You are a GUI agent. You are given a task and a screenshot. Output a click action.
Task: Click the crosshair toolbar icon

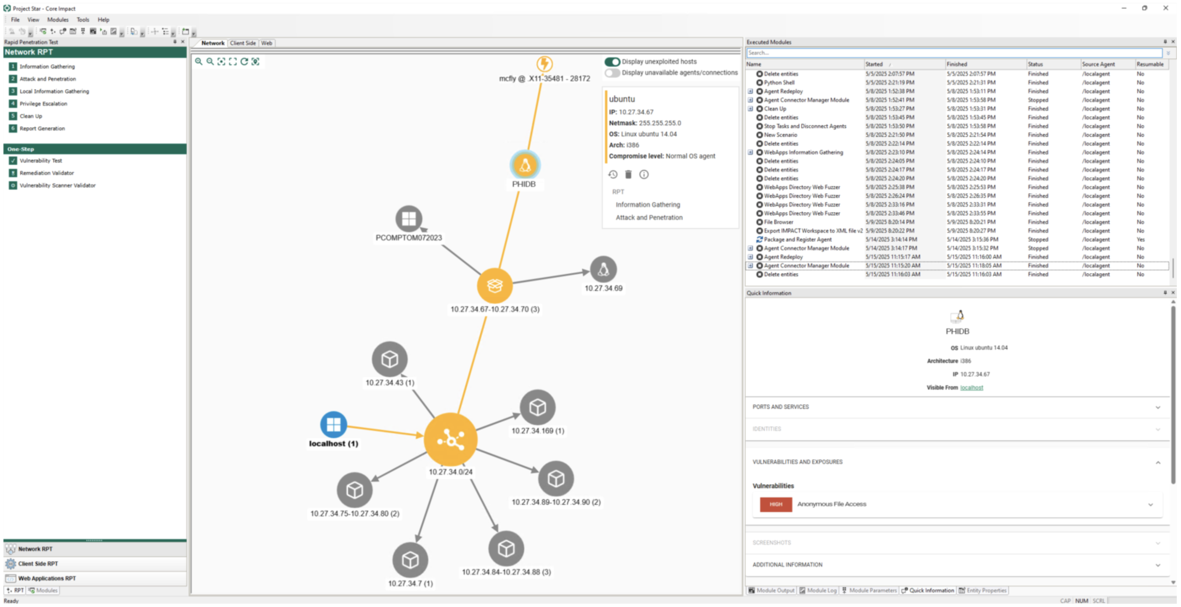coord(155,32)
